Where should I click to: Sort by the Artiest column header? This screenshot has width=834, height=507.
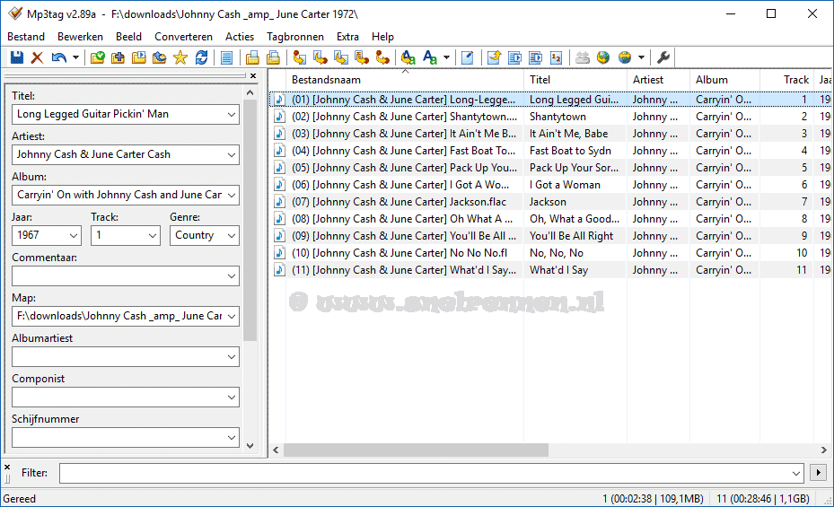point(658,80)
